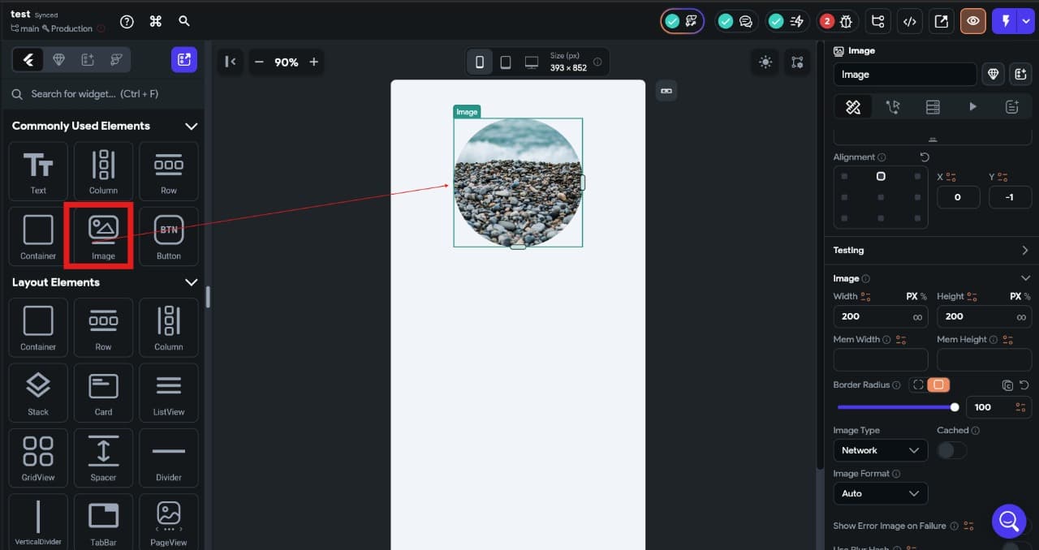Image resolution: width=1039 pixels, height=550 pixels.
Task: Toggle light/dark canvas mode sun icon
Action: click(x=765, y=62)
